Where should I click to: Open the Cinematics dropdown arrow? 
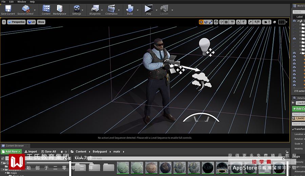point(119,10)
